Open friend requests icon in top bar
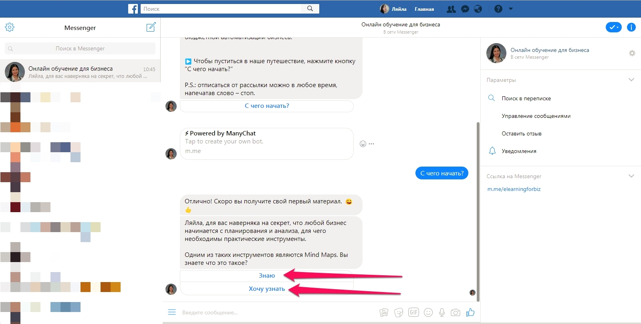The image size is (641, 324). click(451, 9)
